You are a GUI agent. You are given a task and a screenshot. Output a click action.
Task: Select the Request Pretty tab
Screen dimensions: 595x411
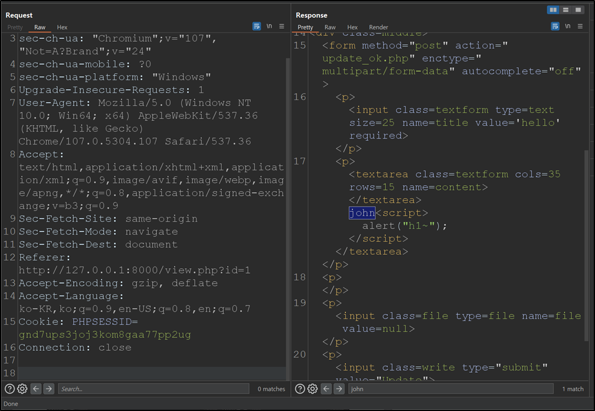point(15,27)
